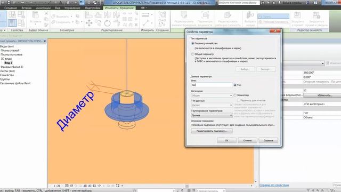Select Параметр семейства radio button
Image resolution: width=341 pixels, height=192 pixels.
click(x=192, y=43)
